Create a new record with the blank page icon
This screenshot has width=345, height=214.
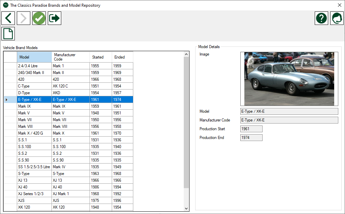coord(8,34)
